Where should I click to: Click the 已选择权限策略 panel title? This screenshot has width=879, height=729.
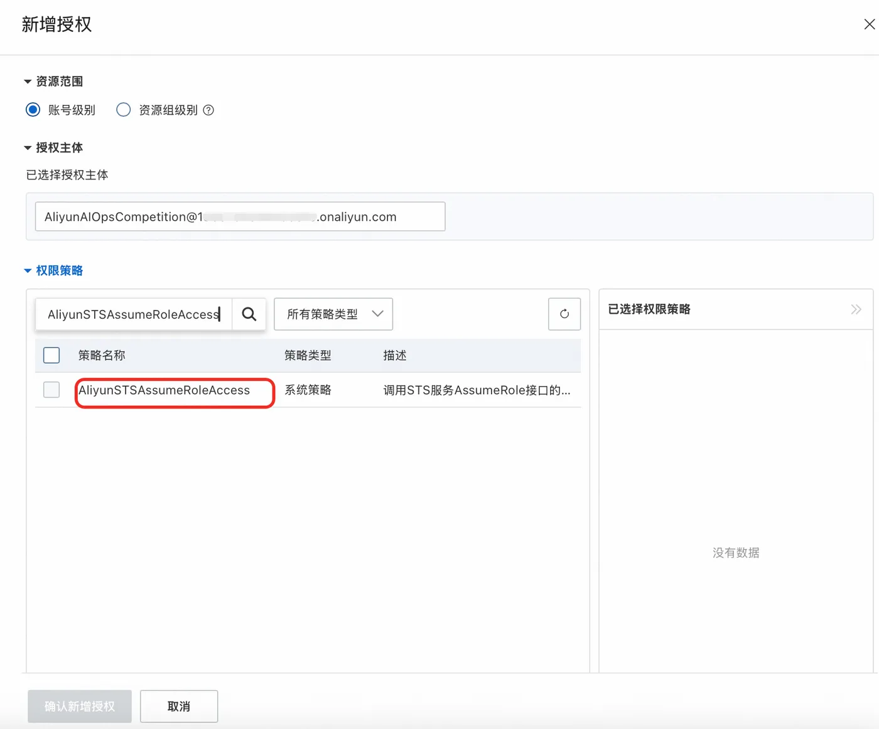pos(649,309)
